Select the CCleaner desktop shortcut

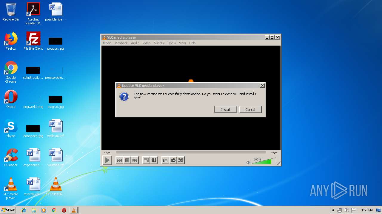[x=11, y=158]
